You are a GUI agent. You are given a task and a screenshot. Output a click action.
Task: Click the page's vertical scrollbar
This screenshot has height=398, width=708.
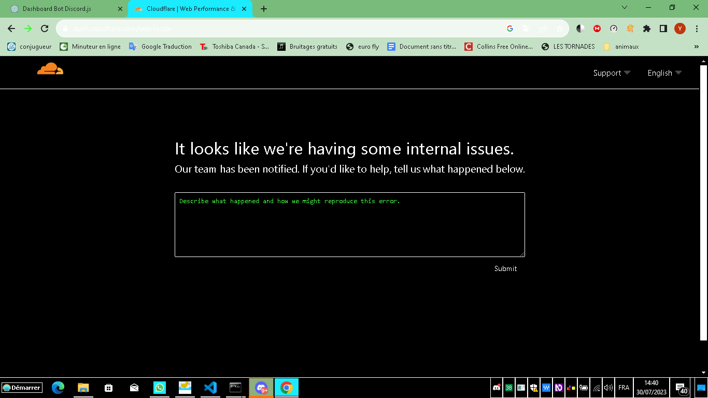click(703, 202)
